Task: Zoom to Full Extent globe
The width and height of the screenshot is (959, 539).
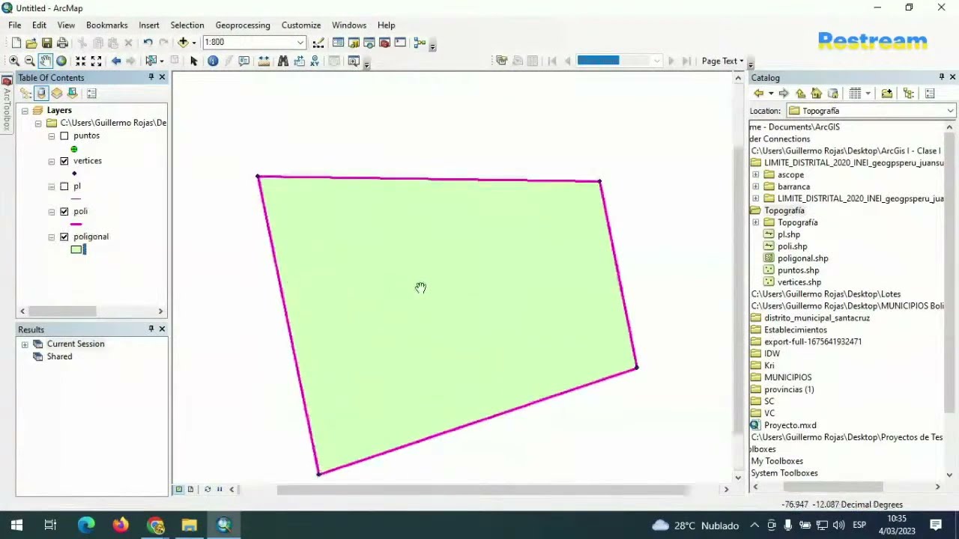Action: pos(61,61)
